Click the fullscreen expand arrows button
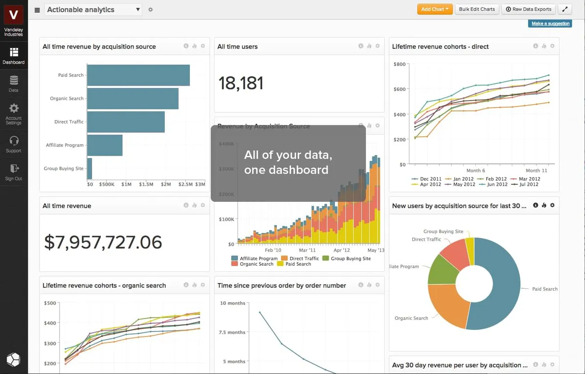 coord(565,9)
